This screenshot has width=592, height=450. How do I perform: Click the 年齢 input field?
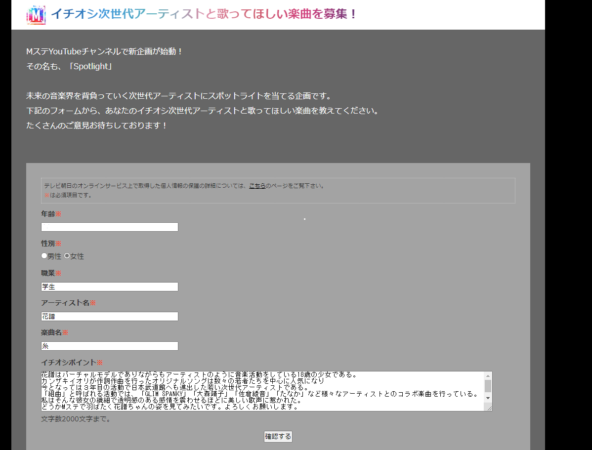coord(110,227)
